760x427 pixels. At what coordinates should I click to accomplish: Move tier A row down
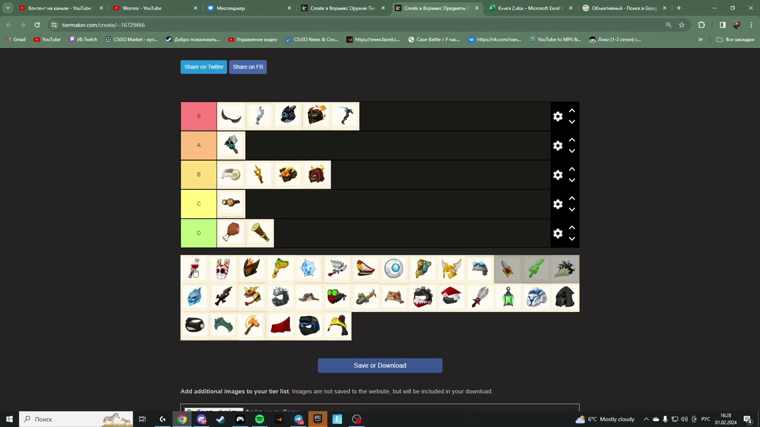(x=572, y=151)
